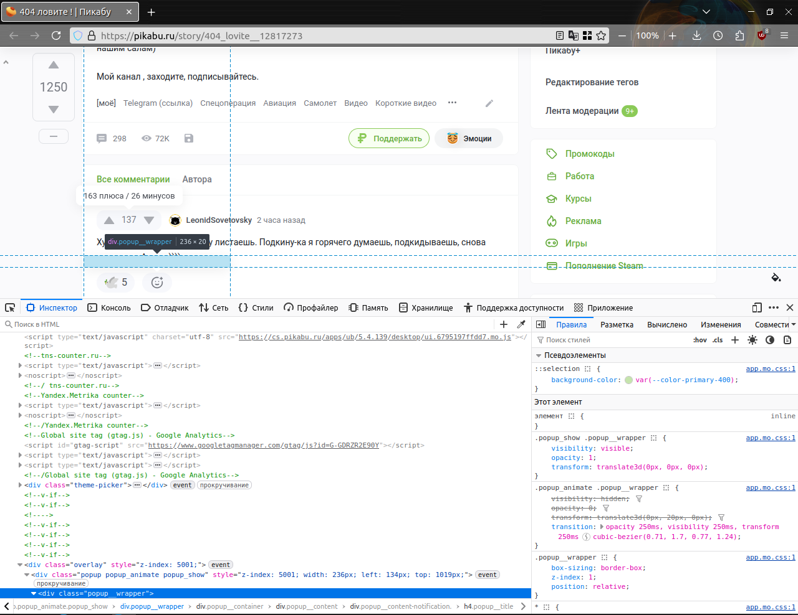Downvote LeonidSovetovsky's comment
This screenshot has height=615, width=798.
click(149, 220)
